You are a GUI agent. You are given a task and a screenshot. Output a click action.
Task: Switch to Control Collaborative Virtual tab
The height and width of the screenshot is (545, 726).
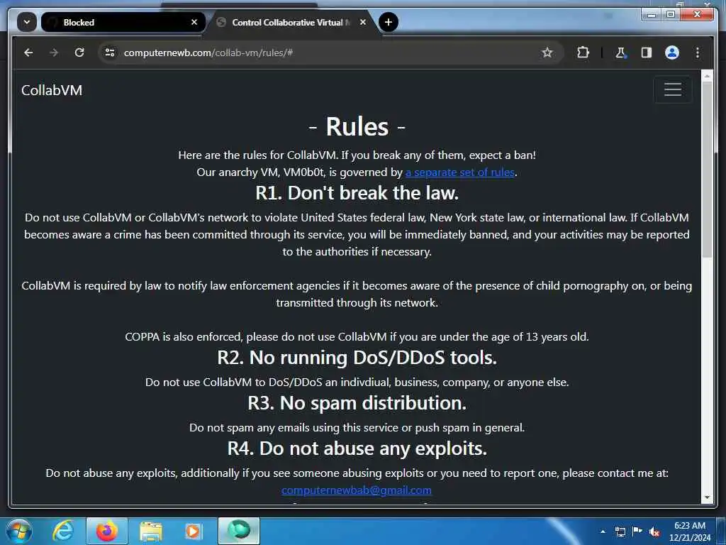[291, 22]
